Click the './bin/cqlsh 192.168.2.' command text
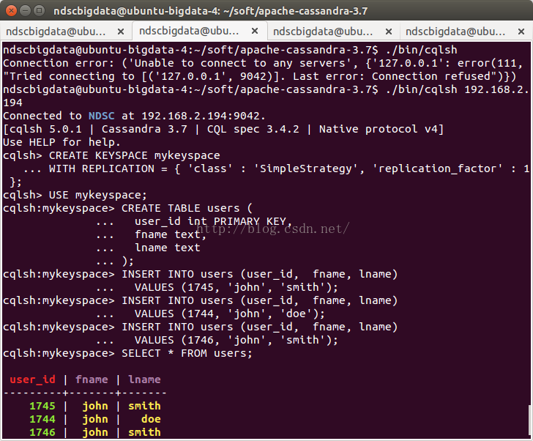Image resolution: width=533 pixels, height=441 pixels. (458, 89)
